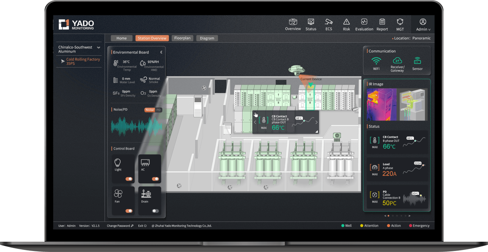Open the Admin account dropdown
Image resolution: width=488 pixels, height=252 pixels.
pyautogui.click(x=423, y=25)
